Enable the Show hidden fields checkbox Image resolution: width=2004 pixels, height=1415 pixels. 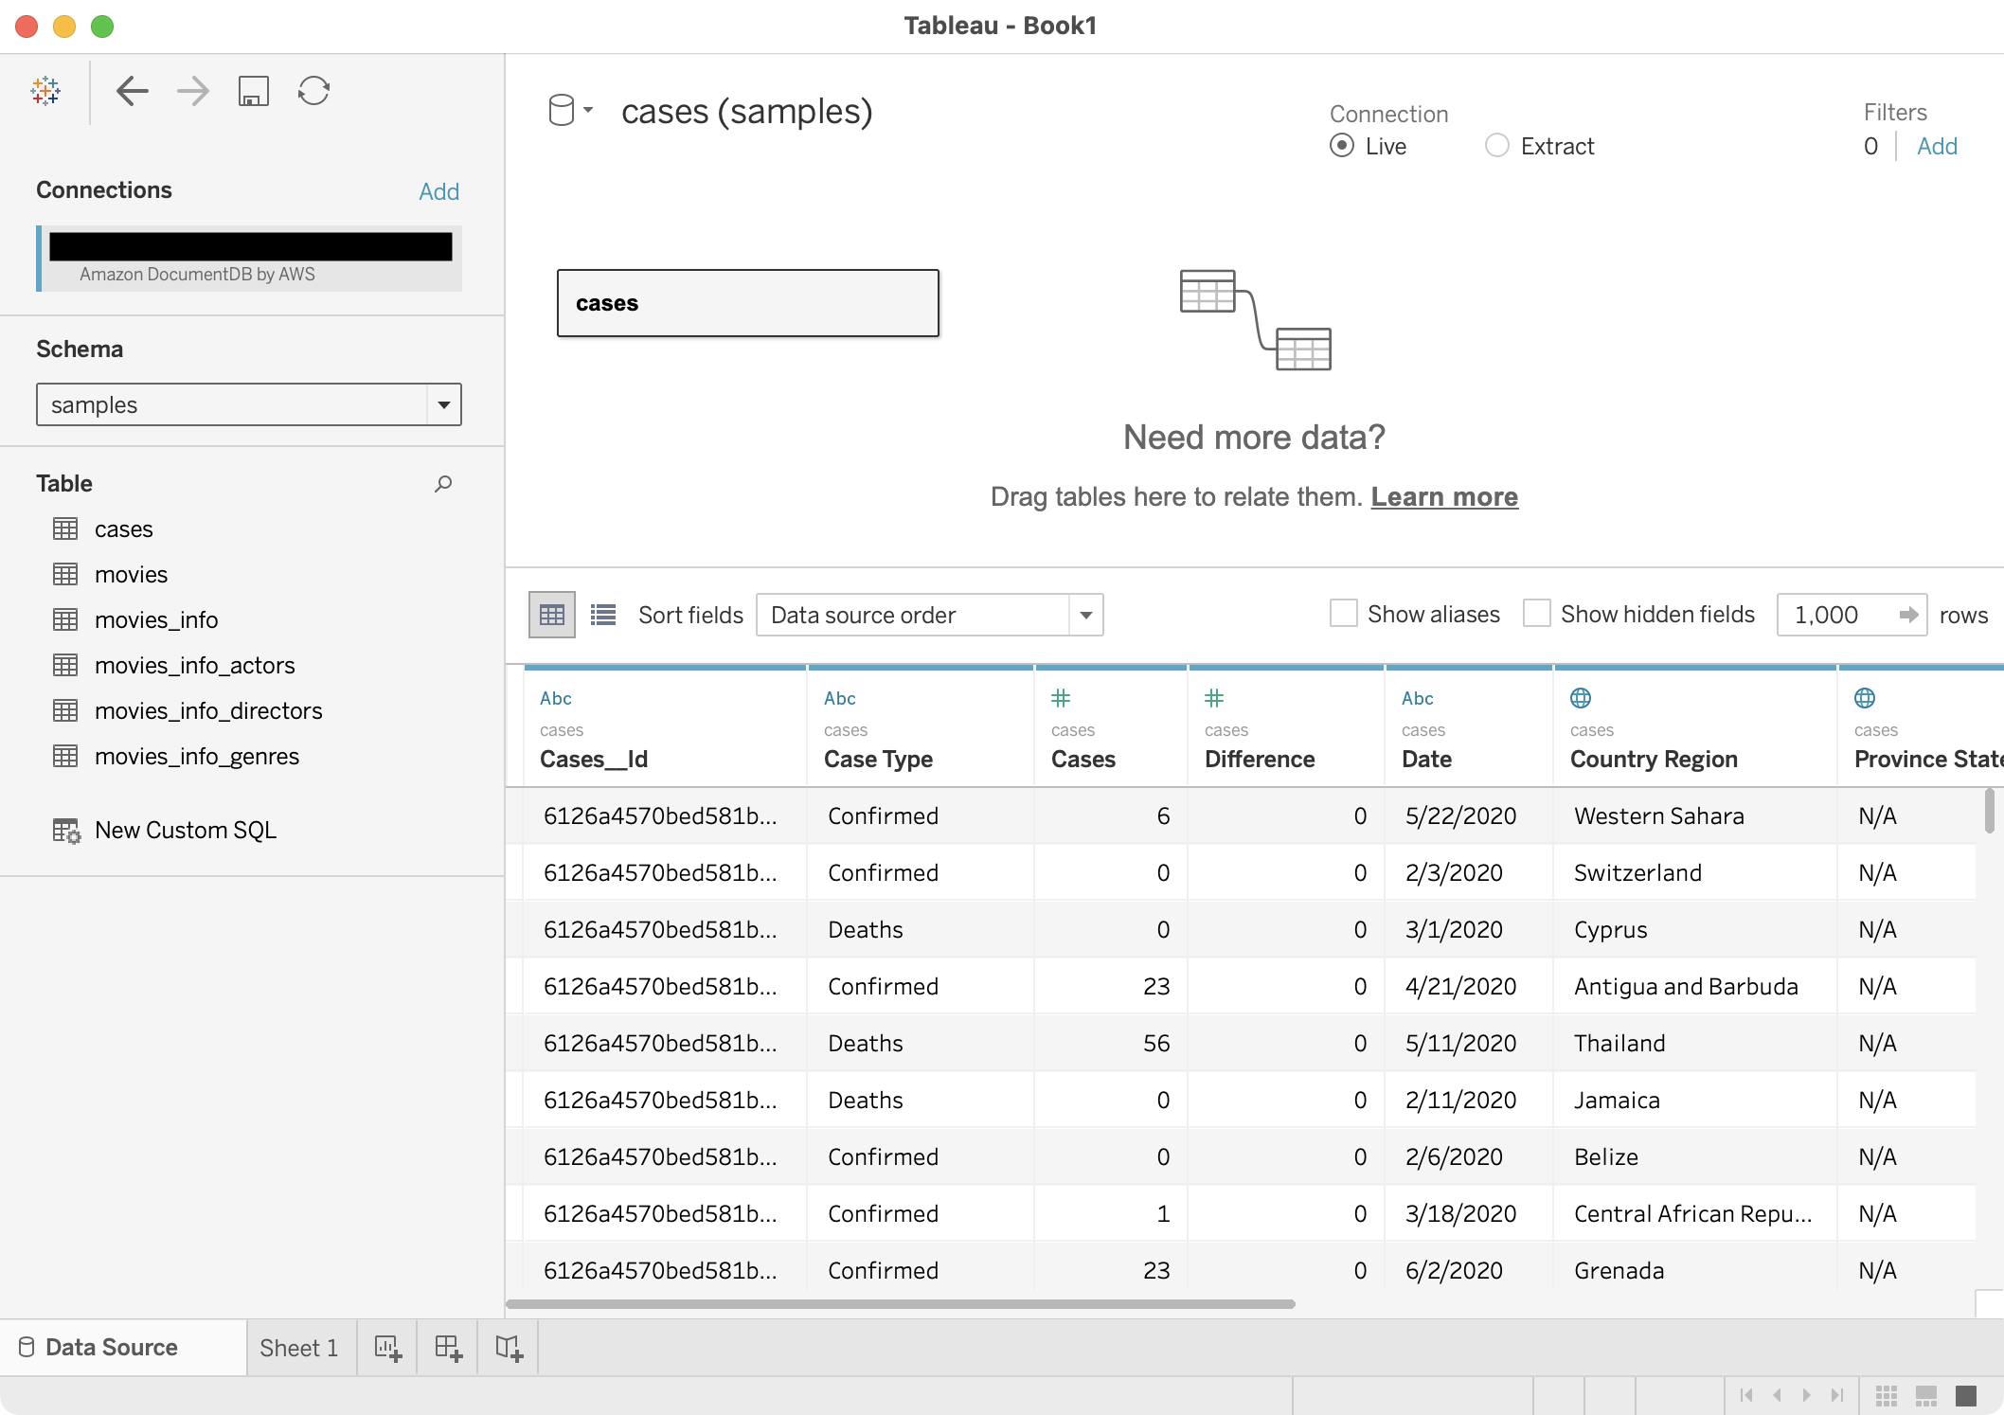click(x=1536, y=614)
